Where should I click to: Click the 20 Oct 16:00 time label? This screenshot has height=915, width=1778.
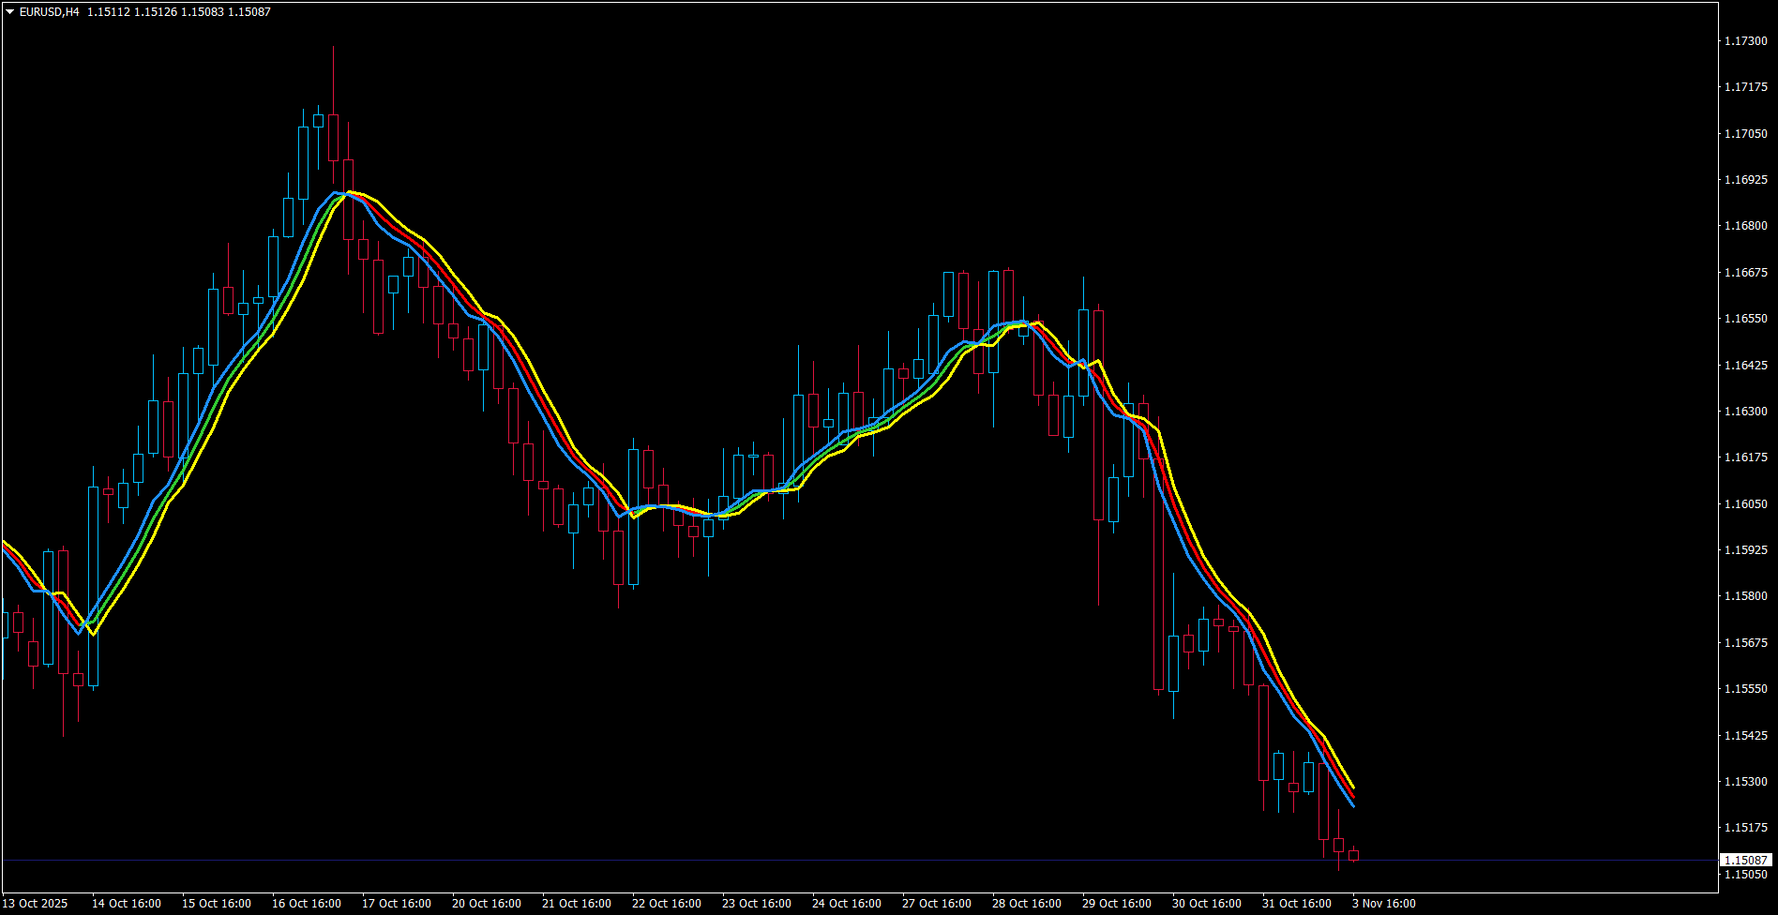487,904
